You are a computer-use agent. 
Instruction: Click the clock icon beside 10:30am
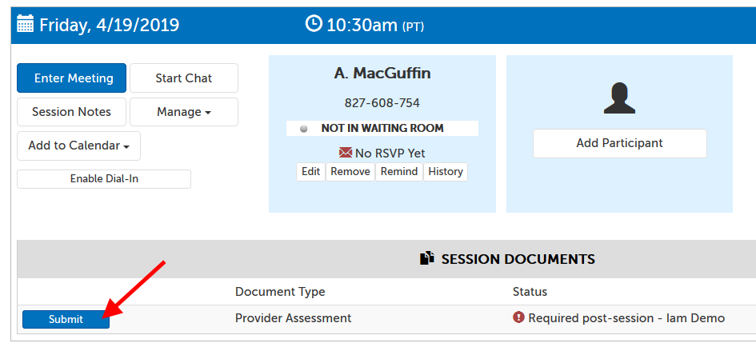point(314,24)
